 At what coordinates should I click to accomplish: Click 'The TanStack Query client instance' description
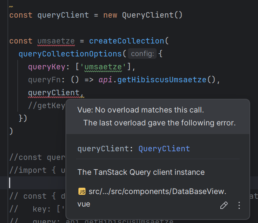[141, 172]
